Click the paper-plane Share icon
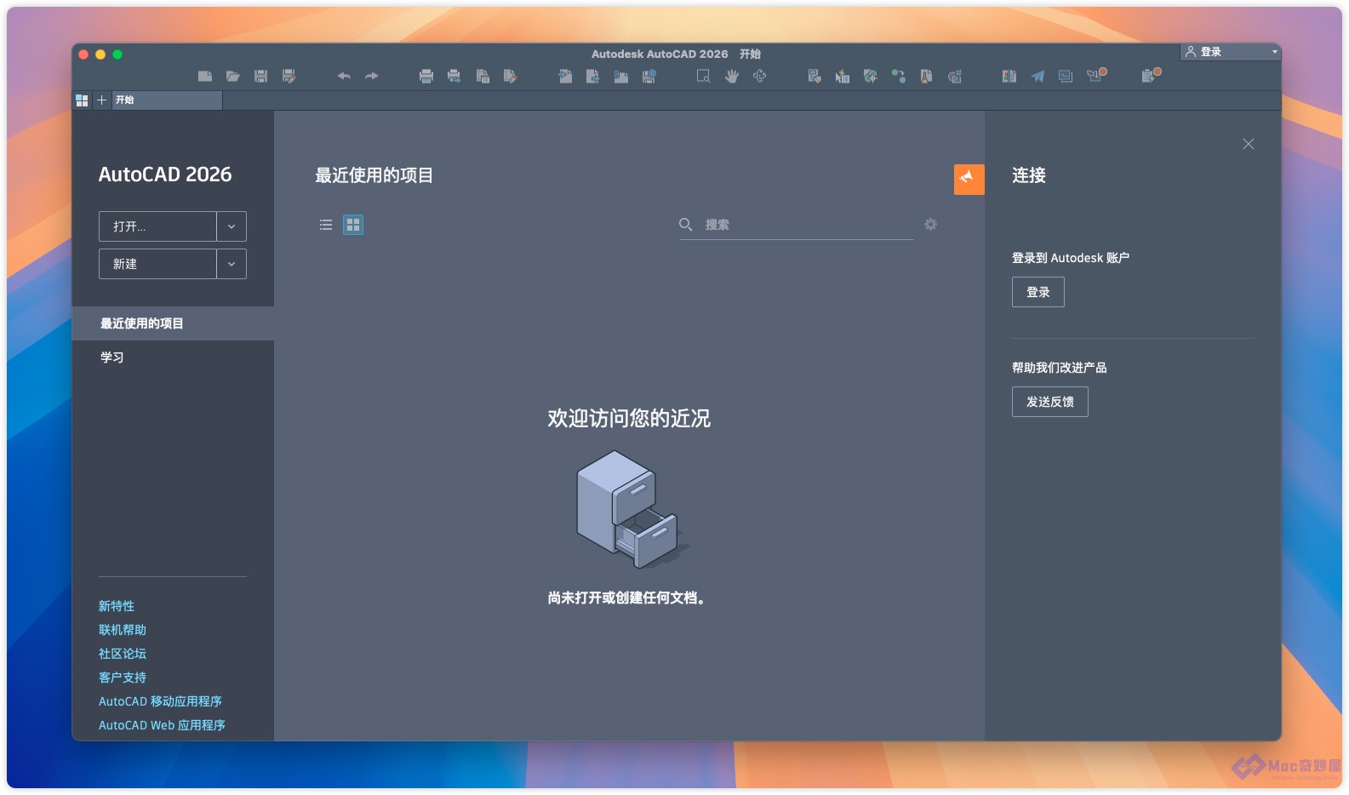Viewport: 1349px width, 795px height. click(1037, 76)
